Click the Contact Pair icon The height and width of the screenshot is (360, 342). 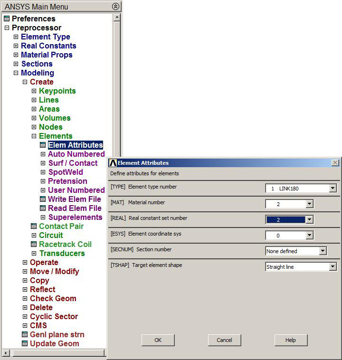pyautogui.click(x=34, y=227)
